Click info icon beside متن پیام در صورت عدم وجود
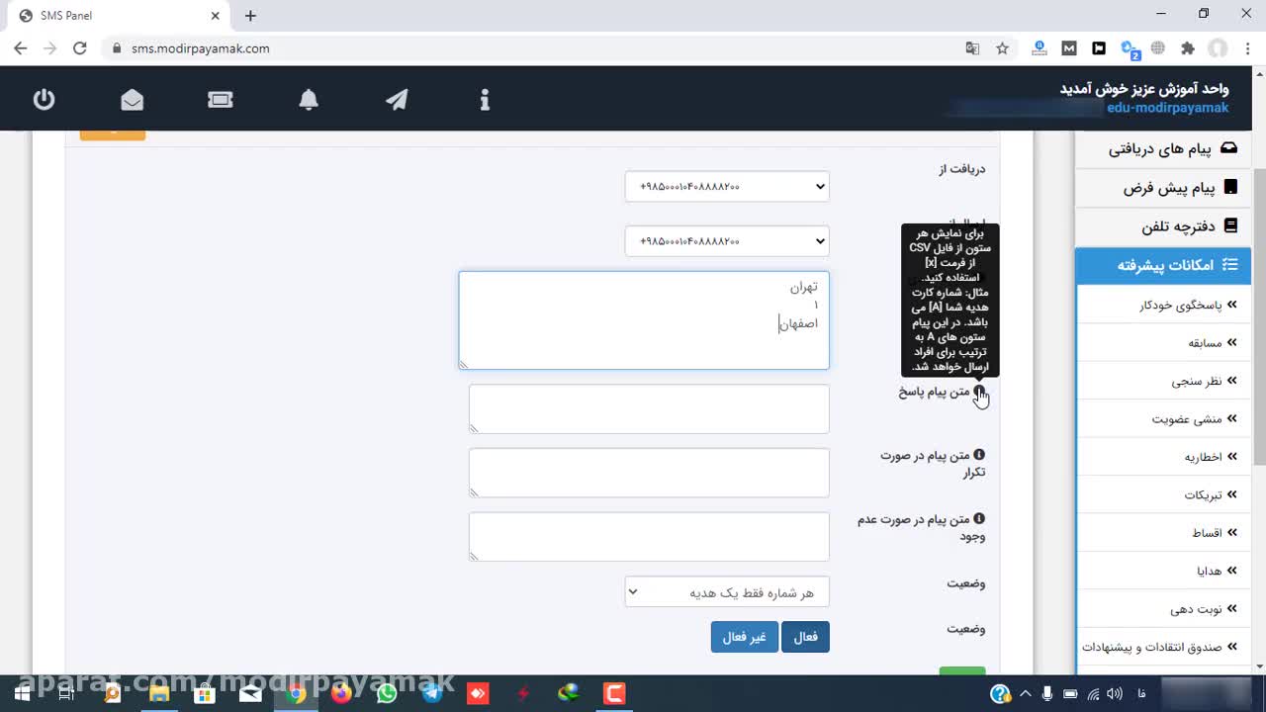 click(x=979, y=518)
